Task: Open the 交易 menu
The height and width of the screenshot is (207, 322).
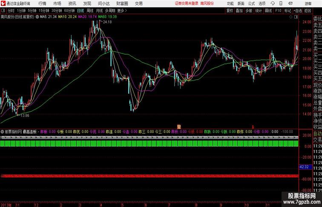Action: 138,3
